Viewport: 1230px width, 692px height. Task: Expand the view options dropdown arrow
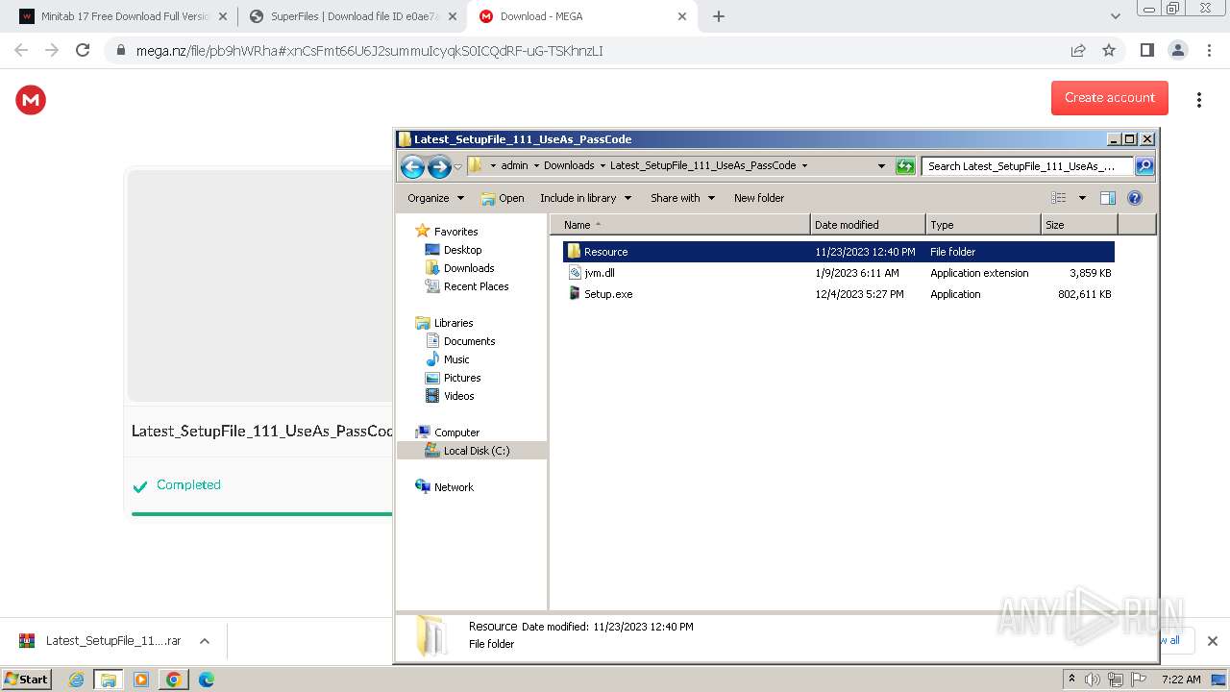(1082, 198)
